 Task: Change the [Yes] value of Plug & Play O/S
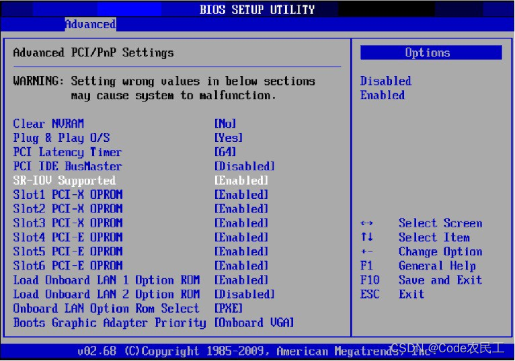click(229, 138)
